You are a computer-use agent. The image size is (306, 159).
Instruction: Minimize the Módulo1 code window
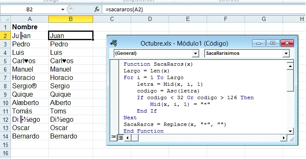[x=258, y=43]
